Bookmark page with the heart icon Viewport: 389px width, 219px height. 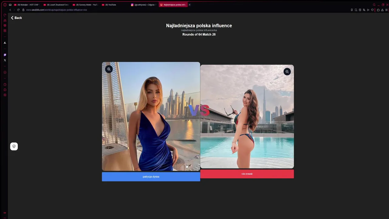372,10
